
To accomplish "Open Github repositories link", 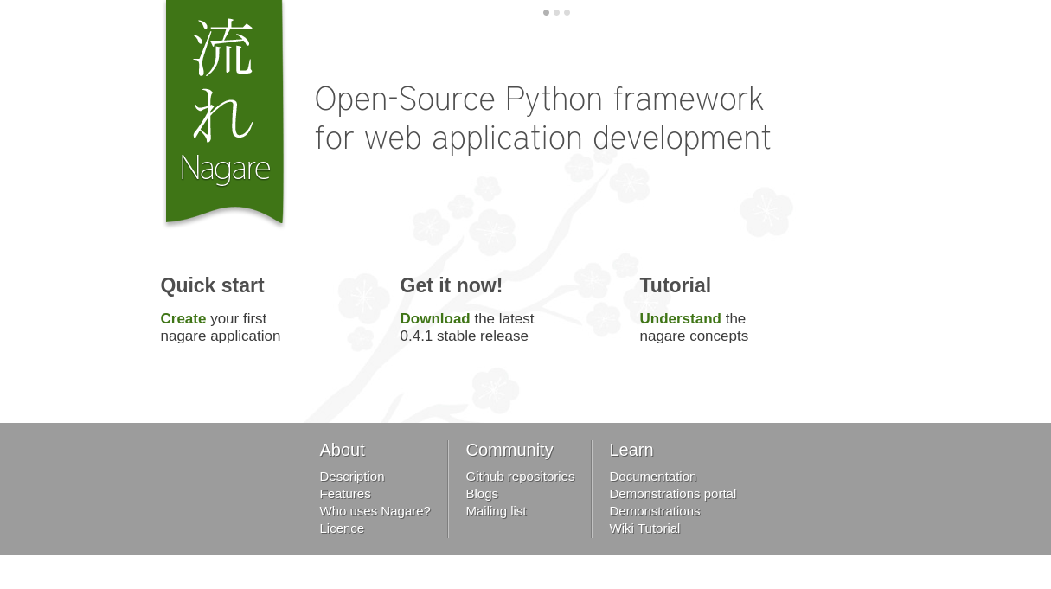I will tap(520, 477).
